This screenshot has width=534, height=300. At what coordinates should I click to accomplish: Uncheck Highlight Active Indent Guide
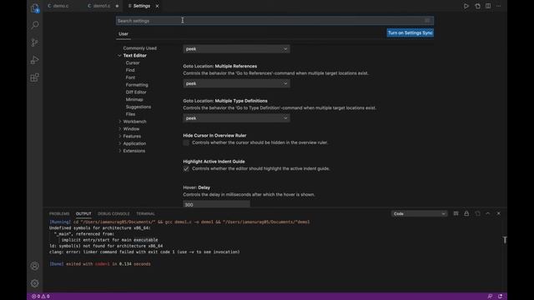[186, 168]
